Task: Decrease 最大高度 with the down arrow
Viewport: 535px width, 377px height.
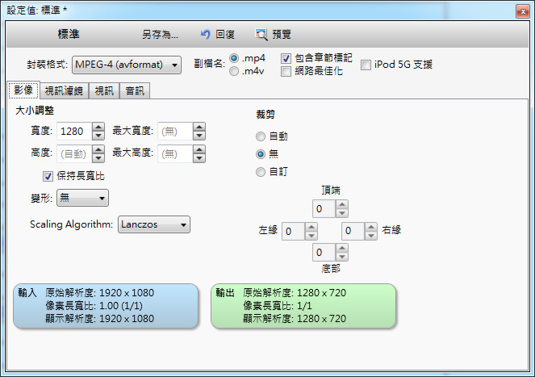Action: point(199,158)
